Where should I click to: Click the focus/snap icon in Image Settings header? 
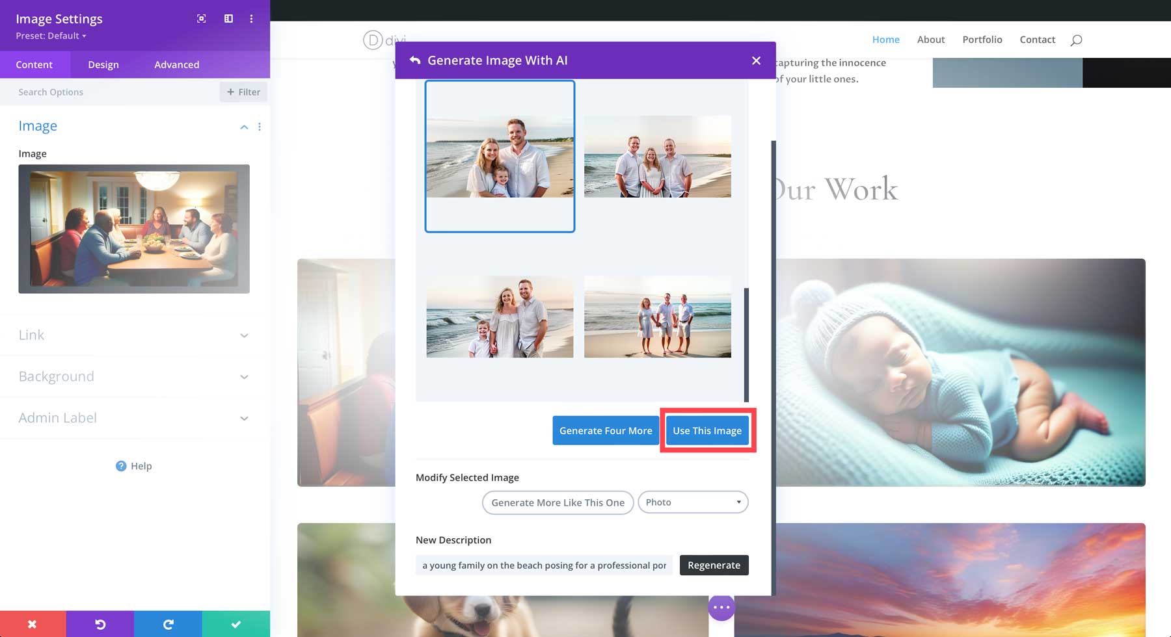click(200, 19)
